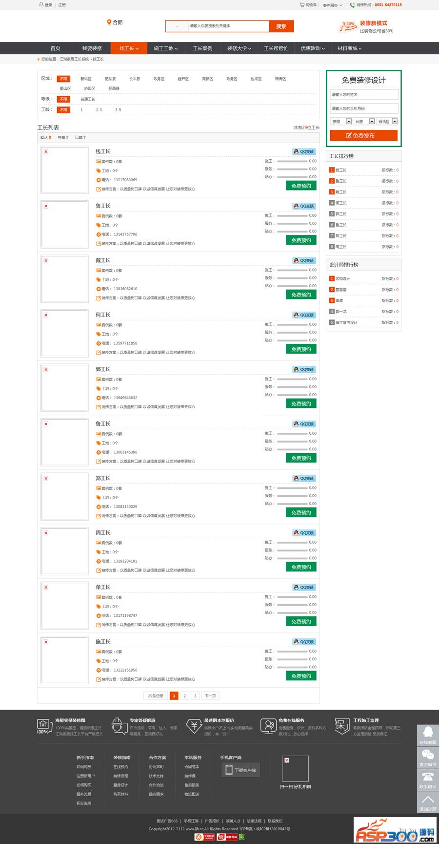Open the 安徽 province dropdown
This screenshot has height=844, width=439.
pos(348,122)
